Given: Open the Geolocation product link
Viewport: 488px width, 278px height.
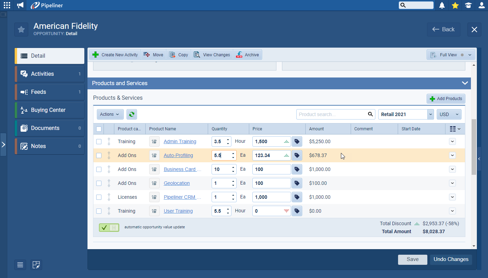Looking at the screenshot, I should (177, 183).
